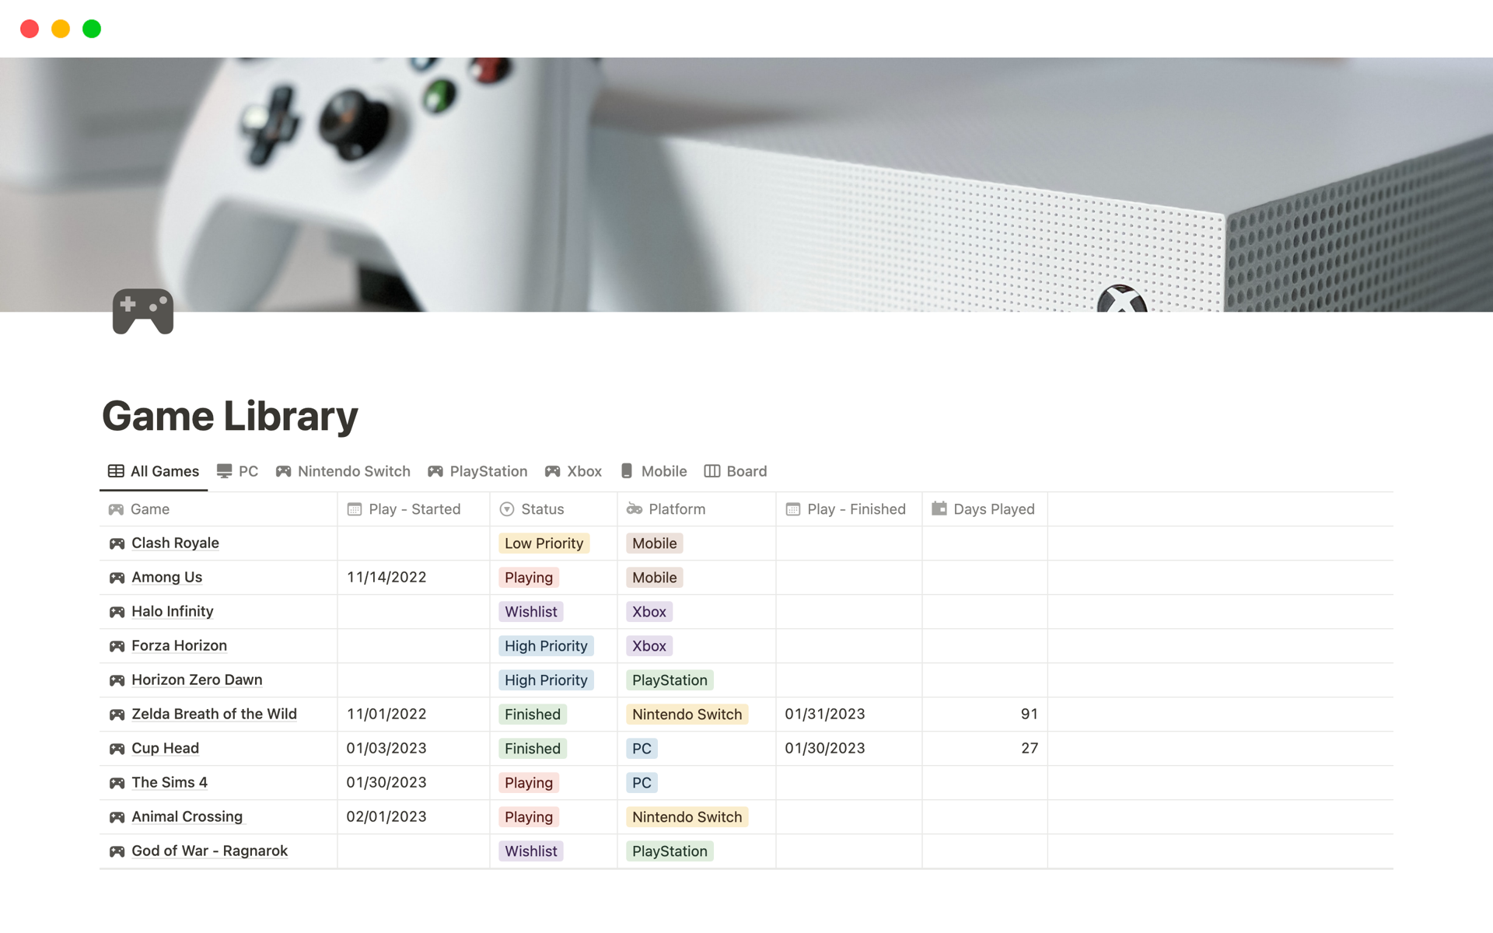Expand the Board view options
This screenshot has height=933, width=1493.
click(735, 470)
